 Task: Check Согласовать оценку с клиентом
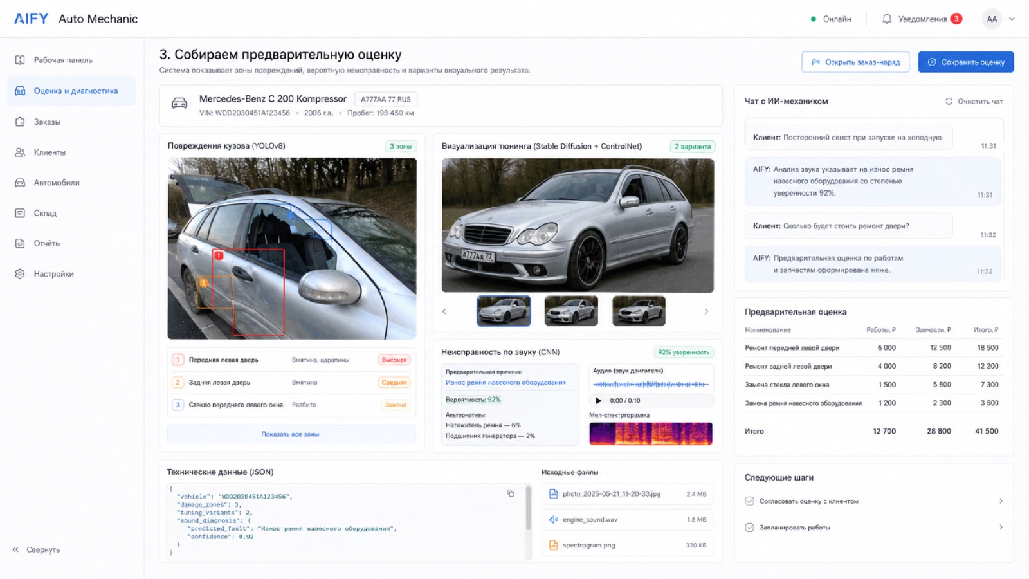[x=749, y=501]
